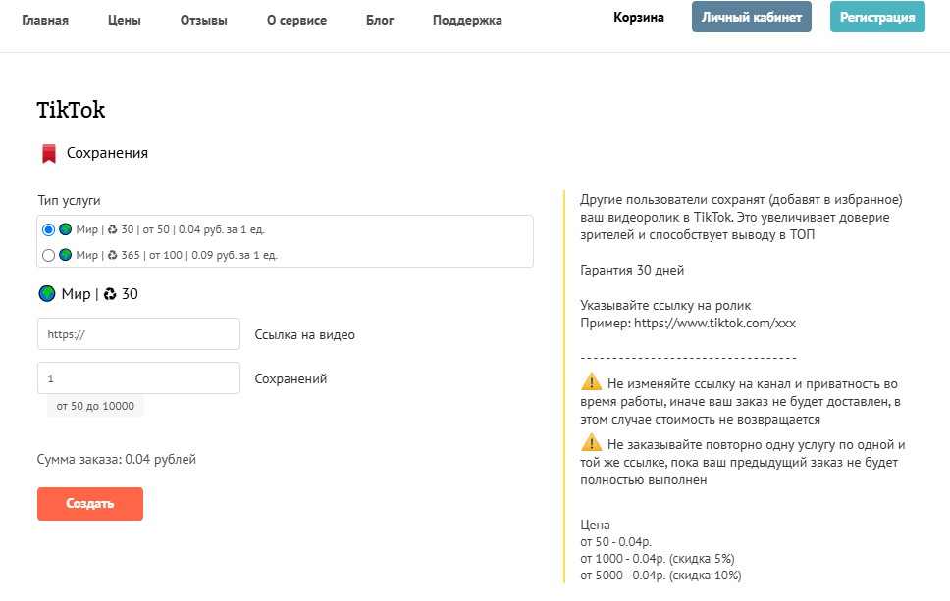This screenshot has width=950, height=601.
Task: Click the 'от 50 до 10000' range hint
Action: 95,406
